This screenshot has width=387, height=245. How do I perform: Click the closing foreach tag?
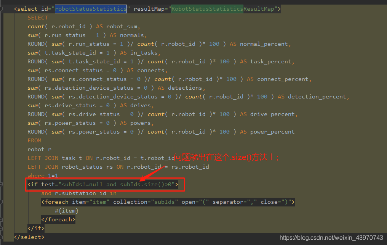58,219
